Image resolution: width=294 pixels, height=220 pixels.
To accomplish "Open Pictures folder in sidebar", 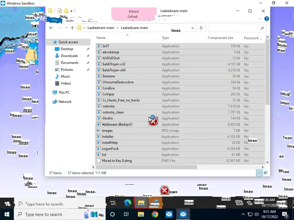I will [67, 70].
